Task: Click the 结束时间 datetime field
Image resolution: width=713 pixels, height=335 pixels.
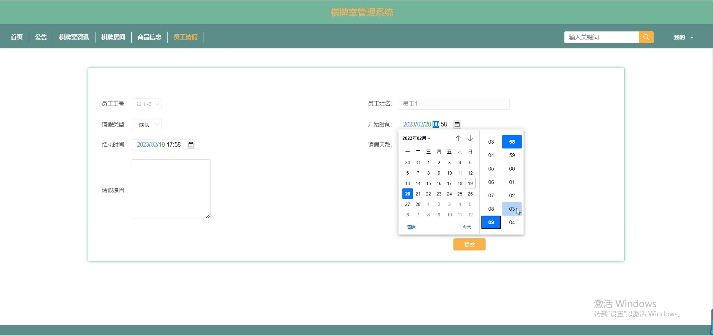Action: (x=165, y=145)
